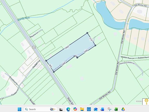
Task: Open Outlook from the taskbar
Action: pyautogui.click(x=96, y=109)
